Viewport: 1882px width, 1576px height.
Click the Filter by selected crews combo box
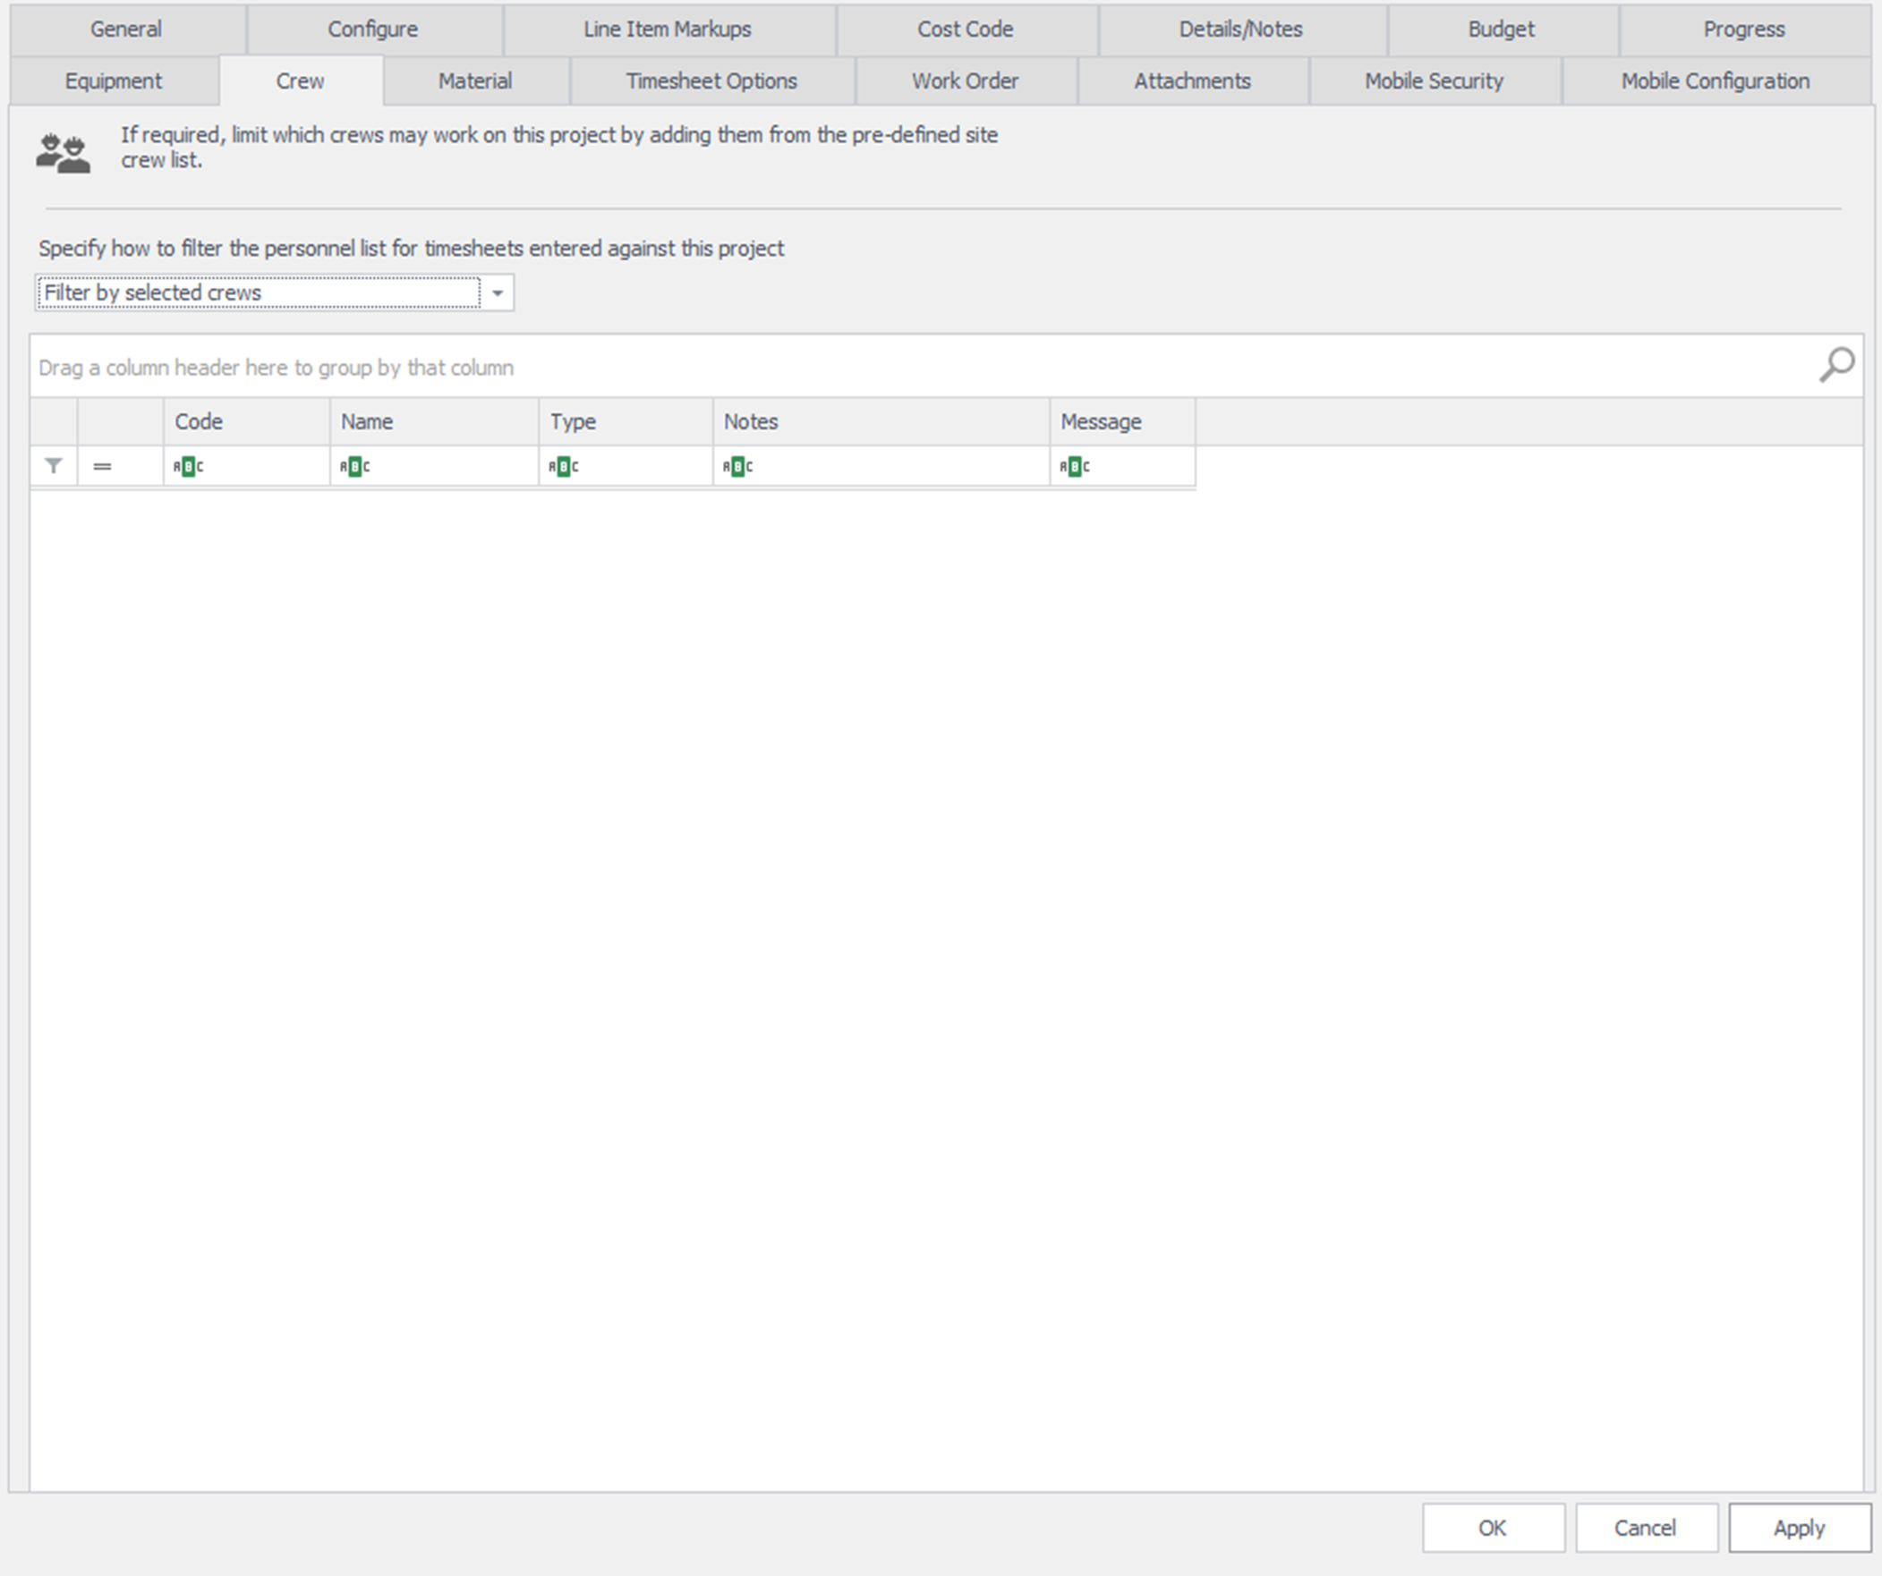[260, 293]
